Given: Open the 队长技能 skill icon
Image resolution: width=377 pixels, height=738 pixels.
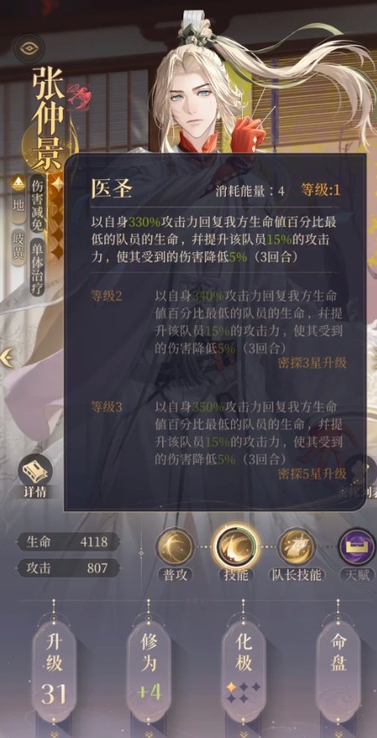Looking at the screenshot, I should tap(296, 546).
